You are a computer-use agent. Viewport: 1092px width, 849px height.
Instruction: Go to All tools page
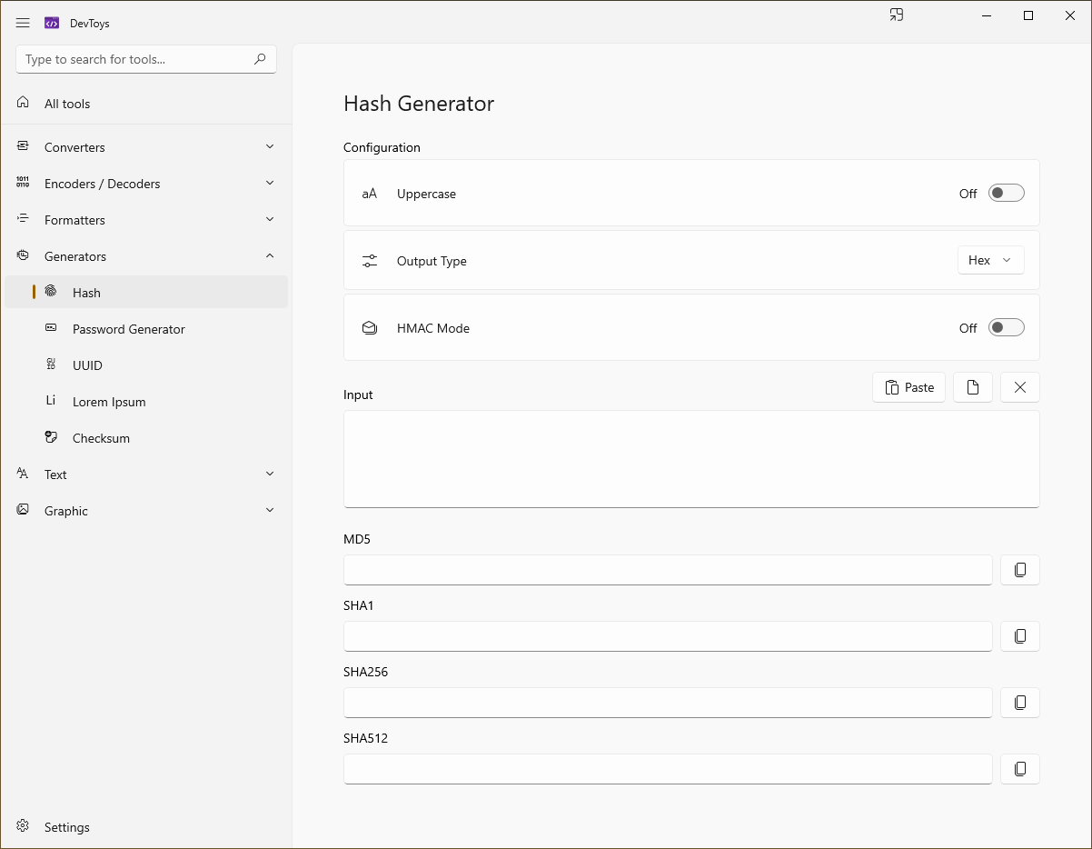click(x=146, y=104)
